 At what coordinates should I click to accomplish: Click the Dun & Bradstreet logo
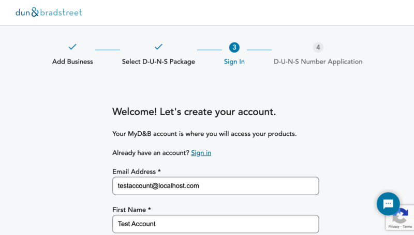point(49,12)
